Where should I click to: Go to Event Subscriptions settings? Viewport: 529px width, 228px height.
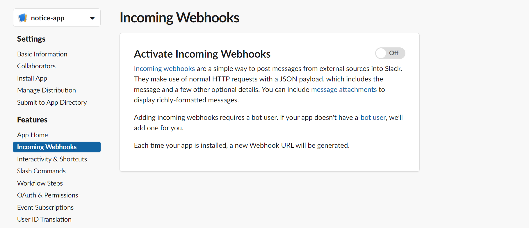45,207
